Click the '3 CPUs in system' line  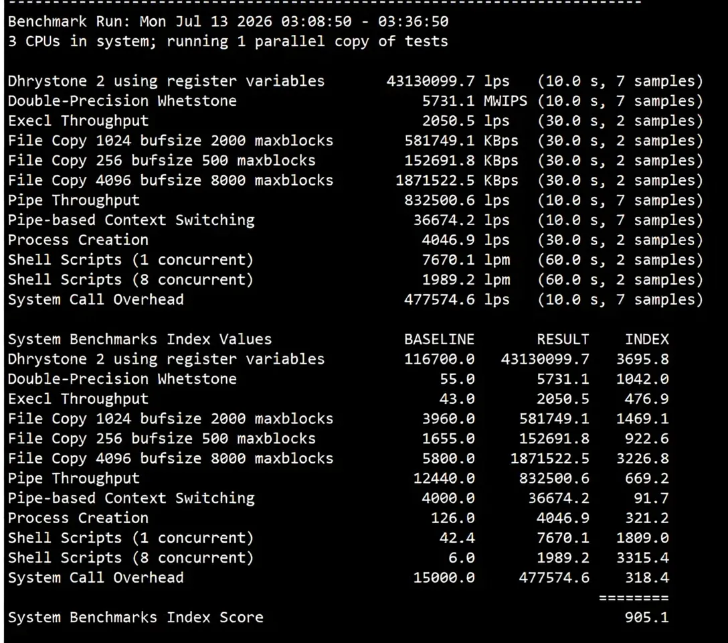pyautogui.click(x=228, y=42)
